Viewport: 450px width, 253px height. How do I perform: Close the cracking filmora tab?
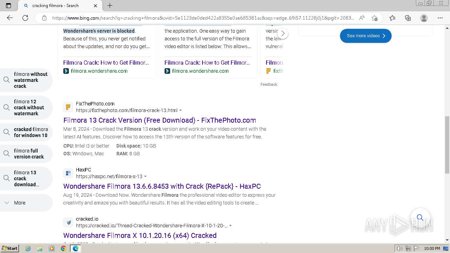click(96, 6)
